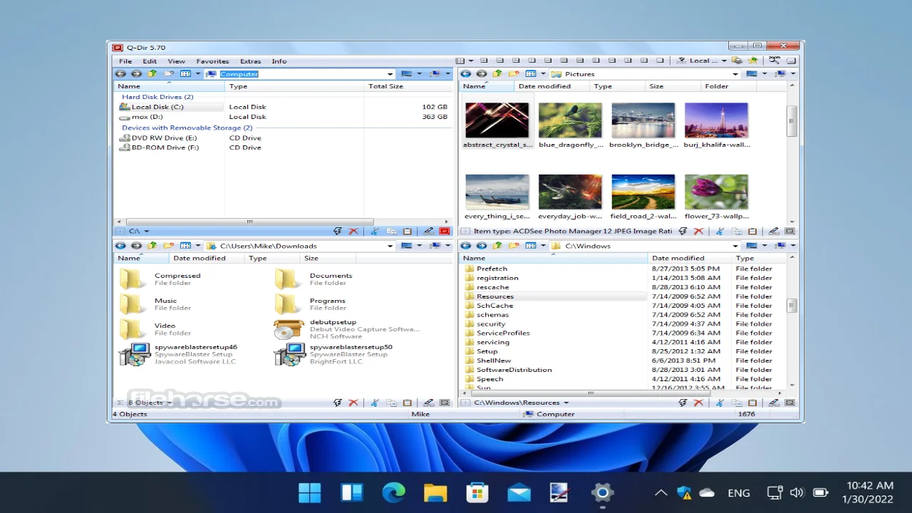Image resolution: width=912 pixels, height=513 pixels.
Task: Expand the Computer address bar dropdown
Action: (390, 74)
